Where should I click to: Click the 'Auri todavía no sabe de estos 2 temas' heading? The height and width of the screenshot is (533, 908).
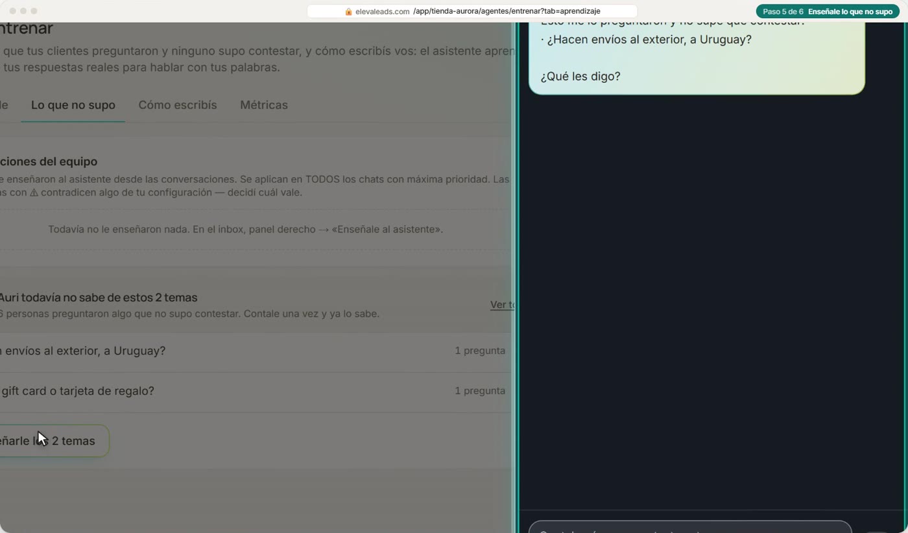click(x=97, y=298)
